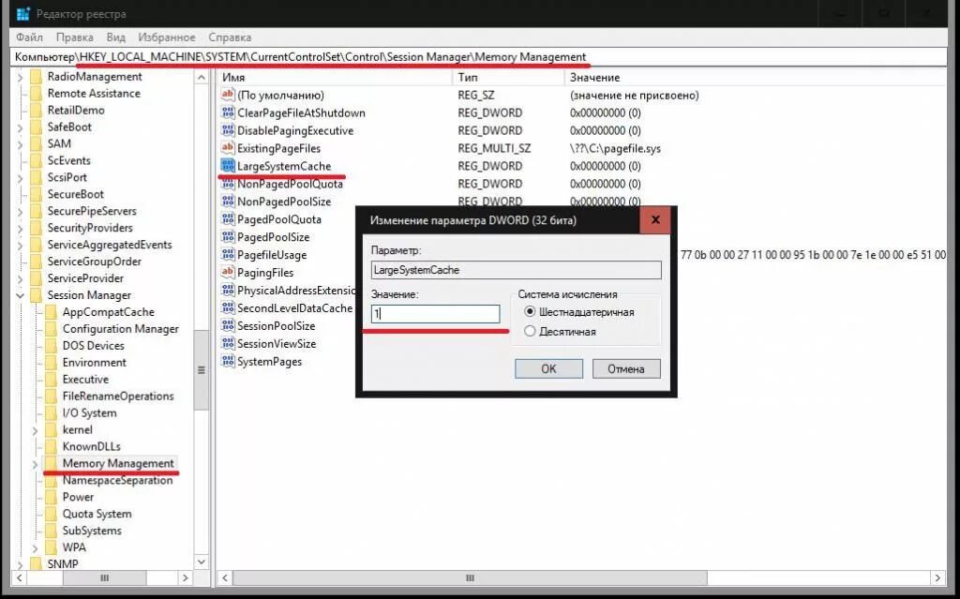
Task: Close the DWORD edit dialog
Action: 655,220
